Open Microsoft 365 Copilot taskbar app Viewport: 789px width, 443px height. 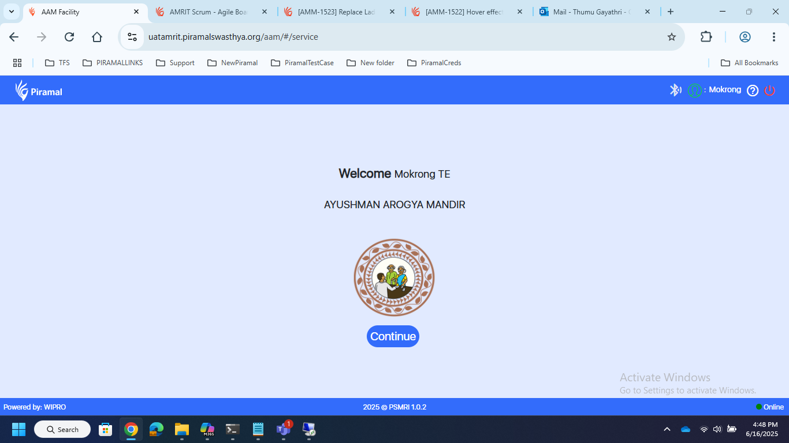(207, 429)
